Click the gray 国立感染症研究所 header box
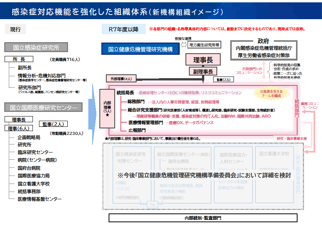The image size is (322, 228). pyautogui.click(x=36, y=48)
